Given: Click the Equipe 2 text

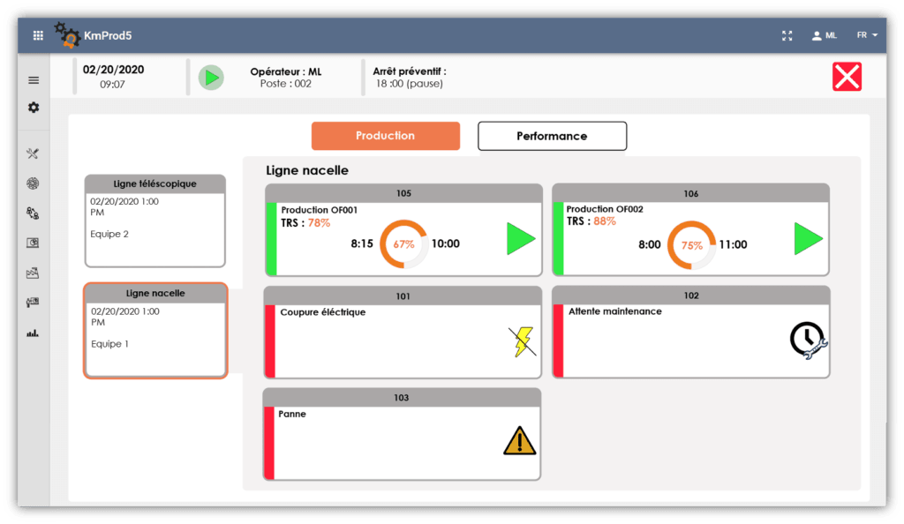Looking at the screenshot, I should click(109, 234).
